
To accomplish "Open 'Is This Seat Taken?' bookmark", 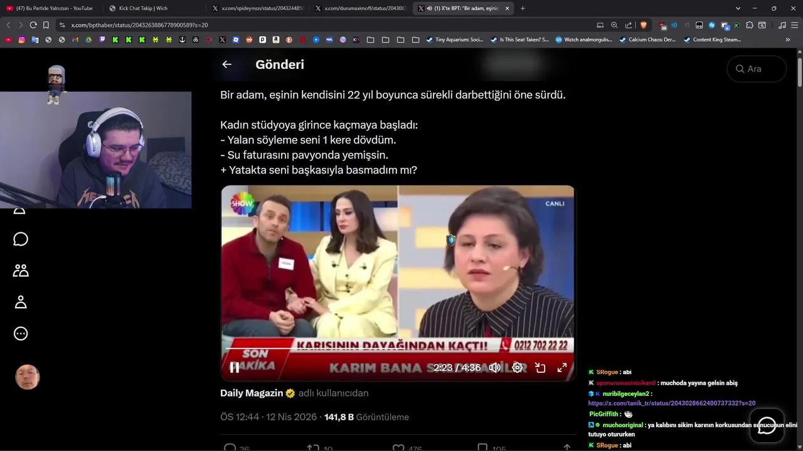I will click(519, 39).
